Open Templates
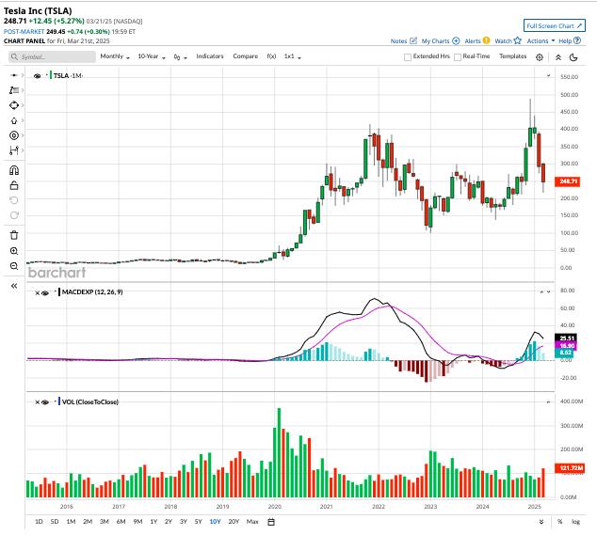 [x=512, y=56]
